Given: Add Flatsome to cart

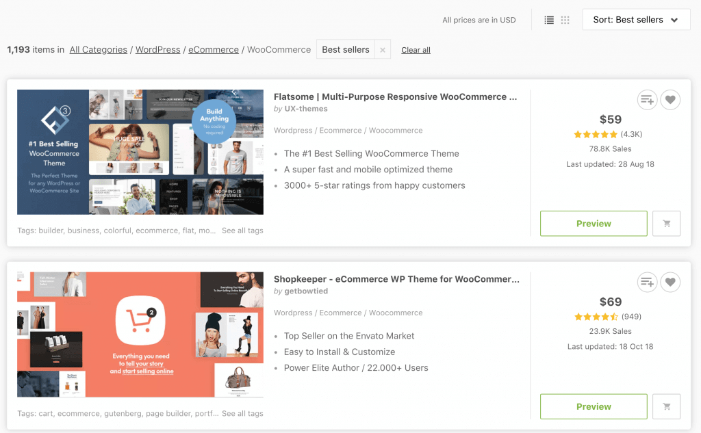Looking at the screenshot, I should click(x=666, y=224).
